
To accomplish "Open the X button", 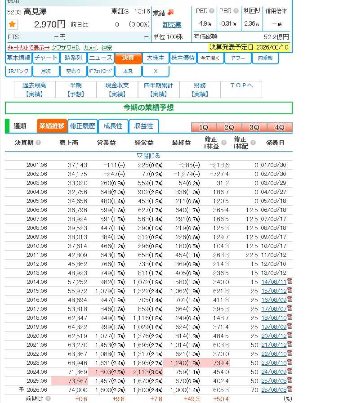I will point(156,71).
